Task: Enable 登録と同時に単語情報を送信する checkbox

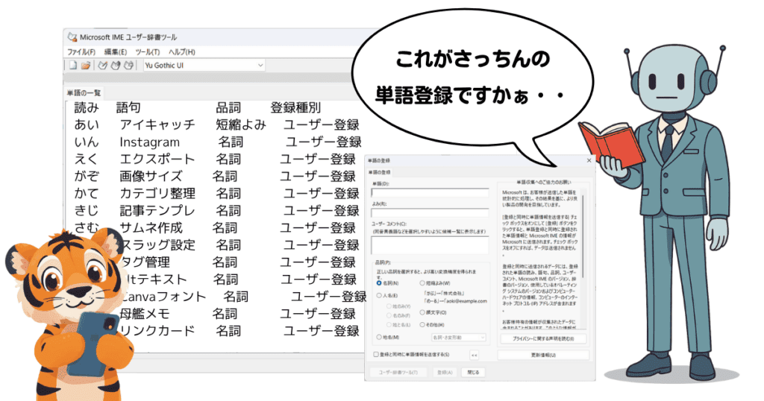Action: 376,355
